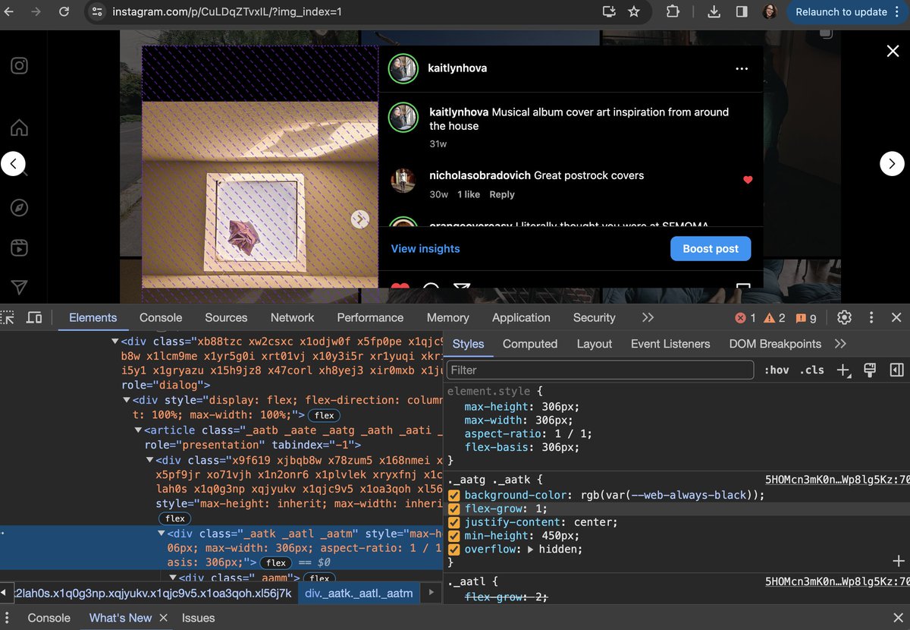
Task: Go back in browser
Action: coord(9,11)
